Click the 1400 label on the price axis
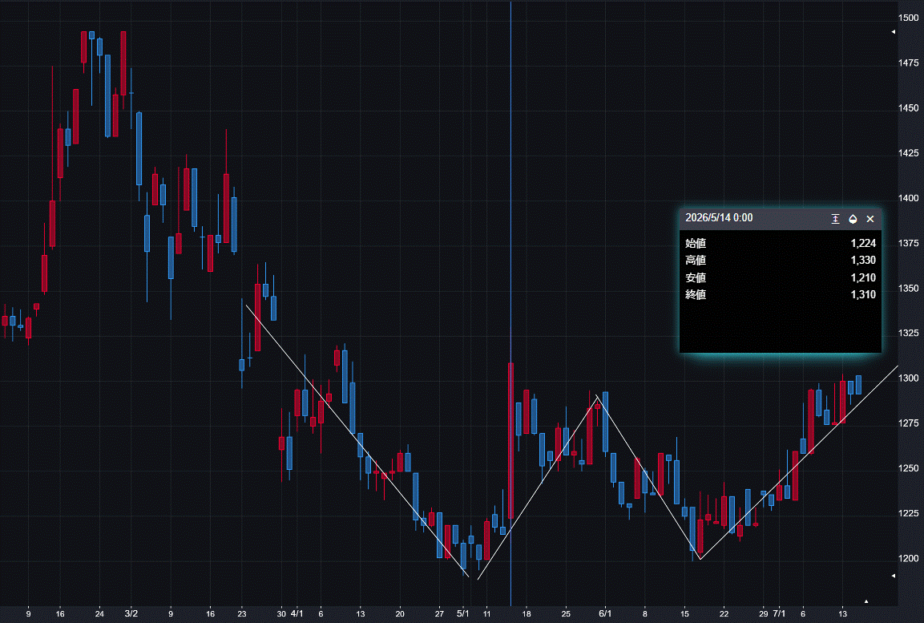924x623 pixels. click(x=908, y=198)
